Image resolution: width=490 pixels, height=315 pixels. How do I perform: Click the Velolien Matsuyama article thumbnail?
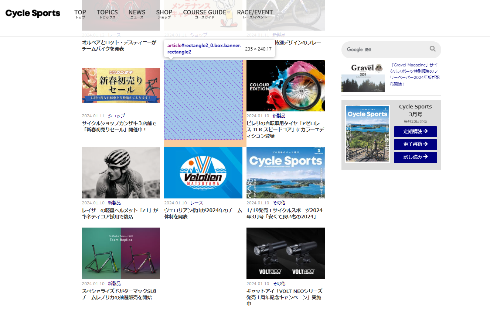tap(203, 172)
